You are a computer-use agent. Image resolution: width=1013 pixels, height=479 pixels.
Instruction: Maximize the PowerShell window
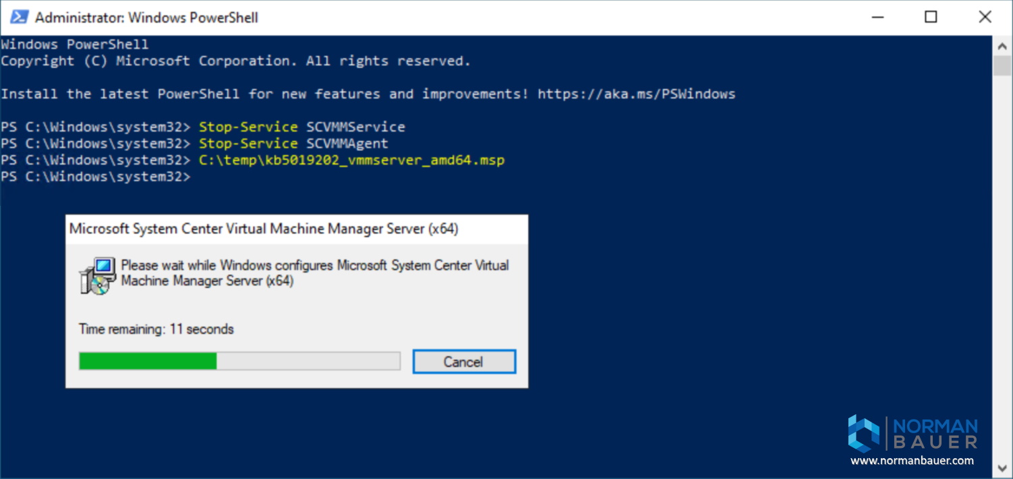click(x=931, y=18)
